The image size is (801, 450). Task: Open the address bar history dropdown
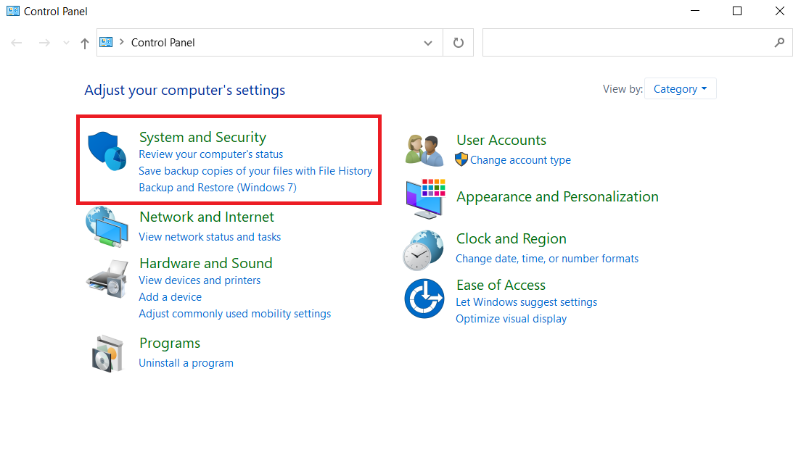(x=427, y=43)
